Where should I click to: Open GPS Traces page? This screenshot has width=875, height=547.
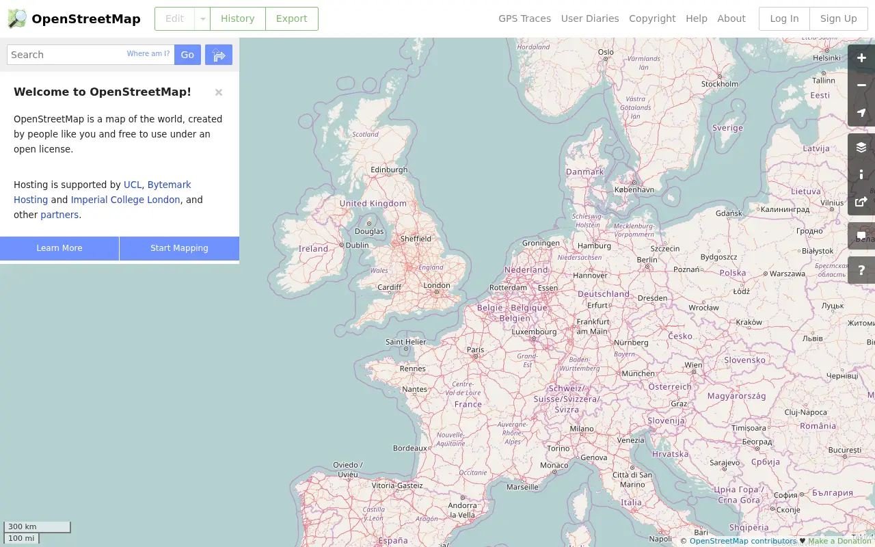coord(524,18)
